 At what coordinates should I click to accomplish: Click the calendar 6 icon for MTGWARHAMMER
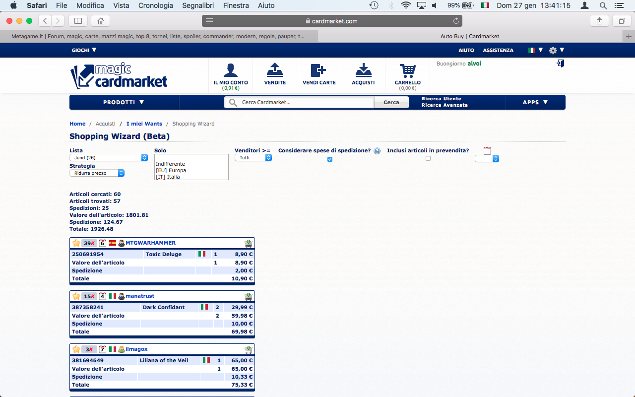point(103,243)
